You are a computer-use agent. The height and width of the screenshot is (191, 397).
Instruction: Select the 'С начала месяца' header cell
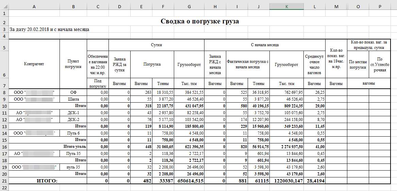tap(265, 45)
